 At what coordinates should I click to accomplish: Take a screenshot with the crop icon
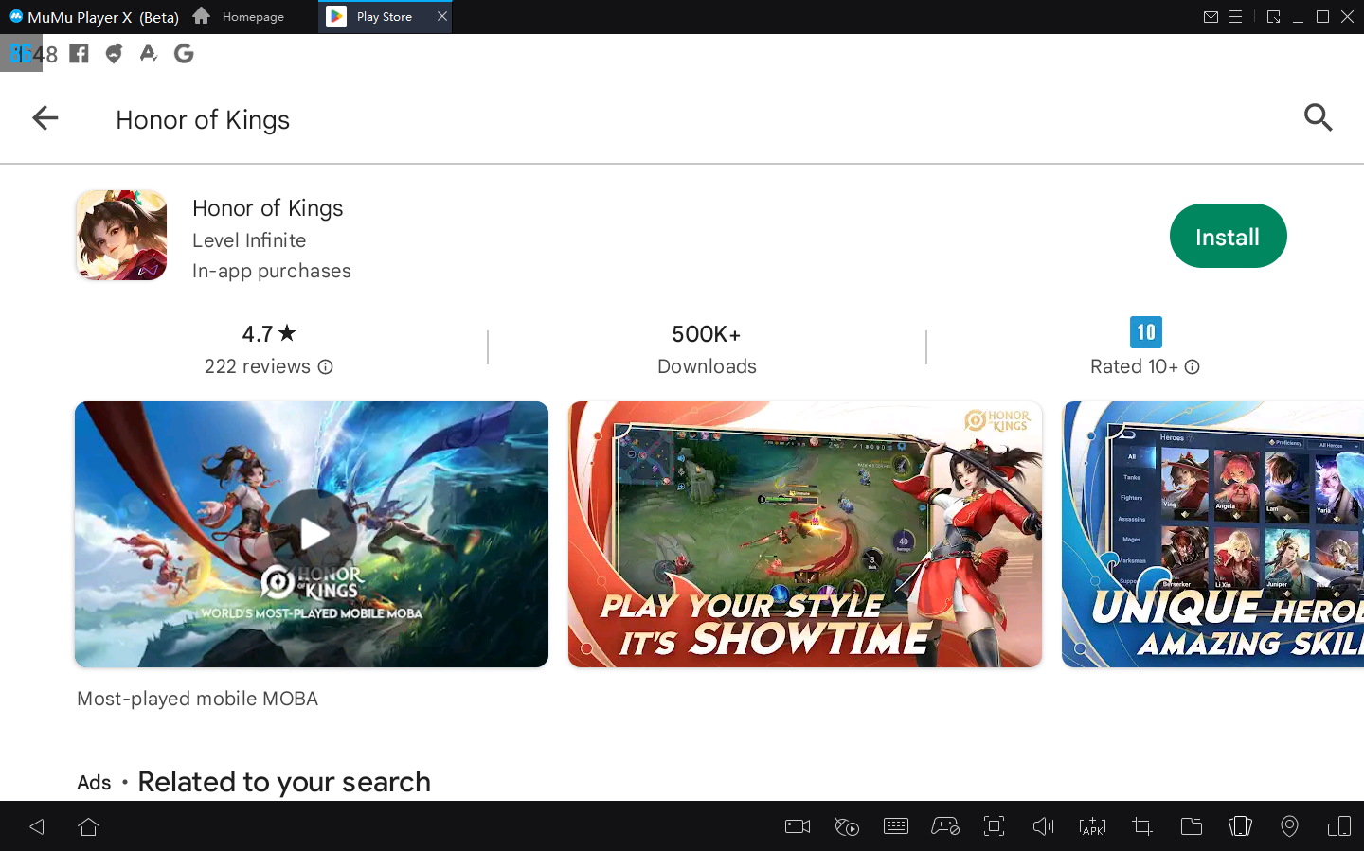click(x=1141, y=826)
